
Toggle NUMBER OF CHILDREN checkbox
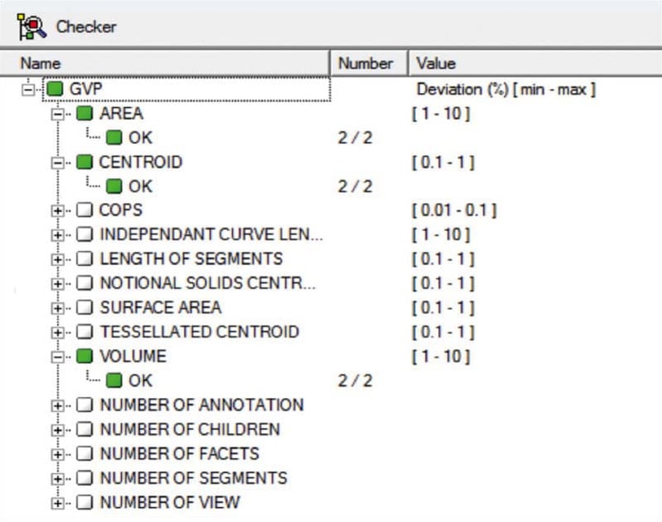pos(85,430)
